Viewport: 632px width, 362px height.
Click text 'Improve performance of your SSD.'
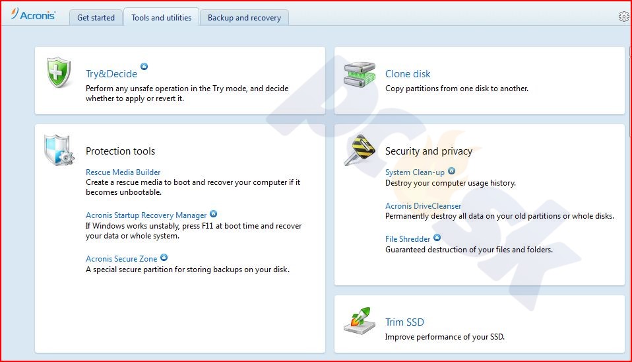point(445,337)
